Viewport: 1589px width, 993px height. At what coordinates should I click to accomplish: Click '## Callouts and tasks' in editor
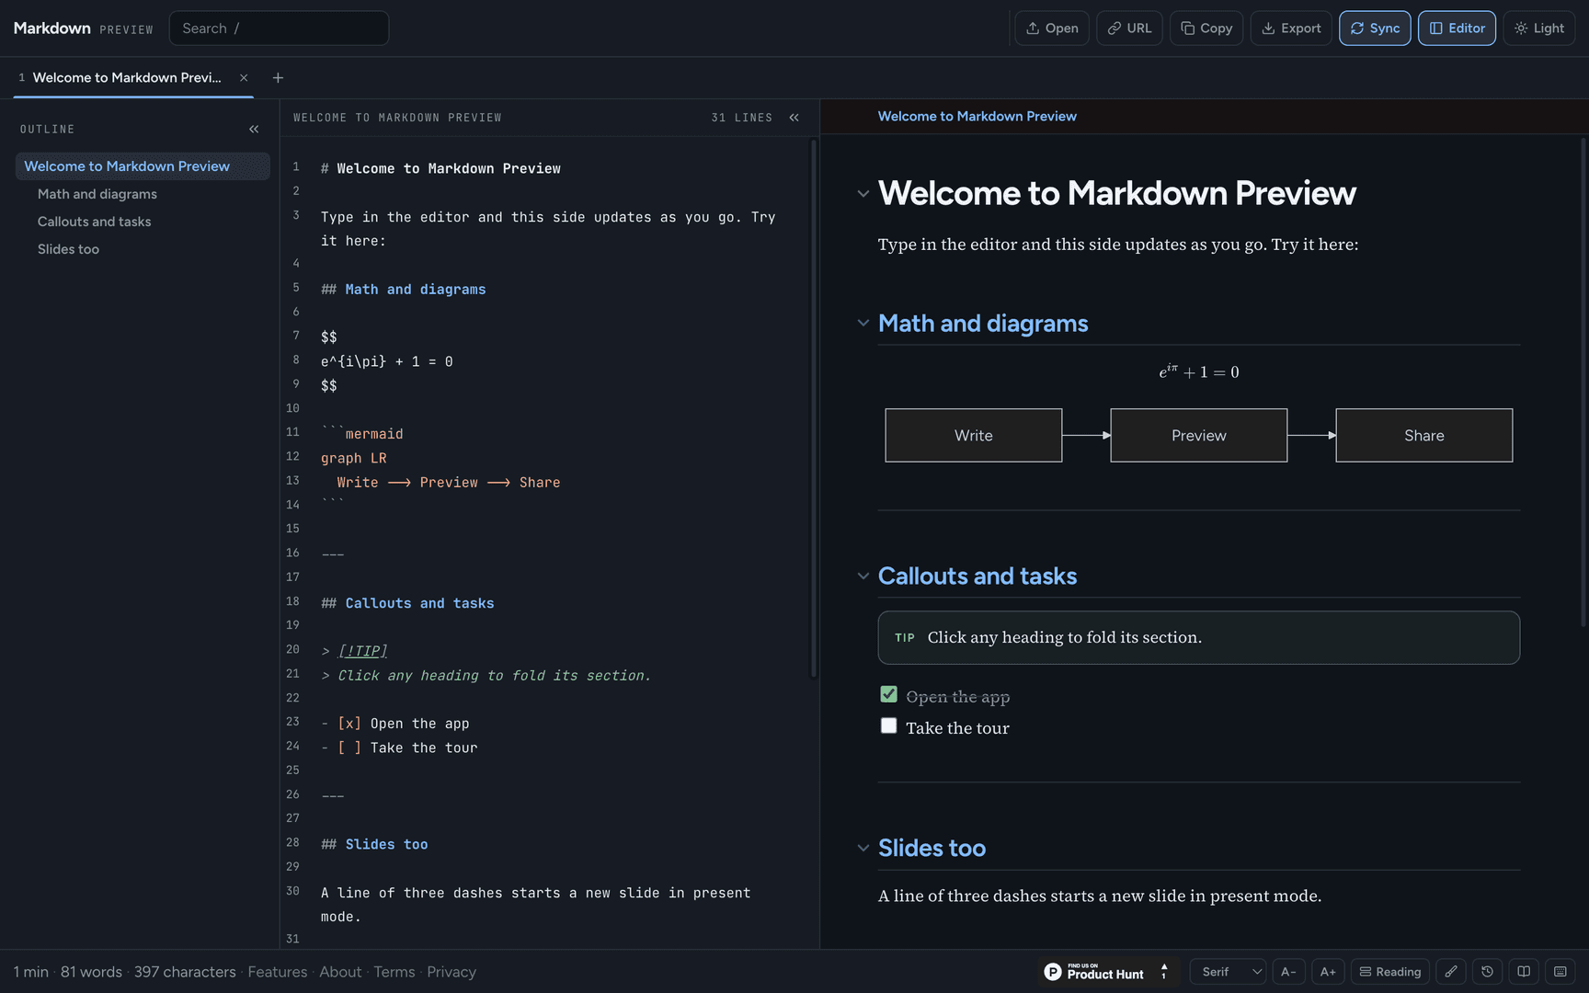pyautogui.click(x=407, y=603)
